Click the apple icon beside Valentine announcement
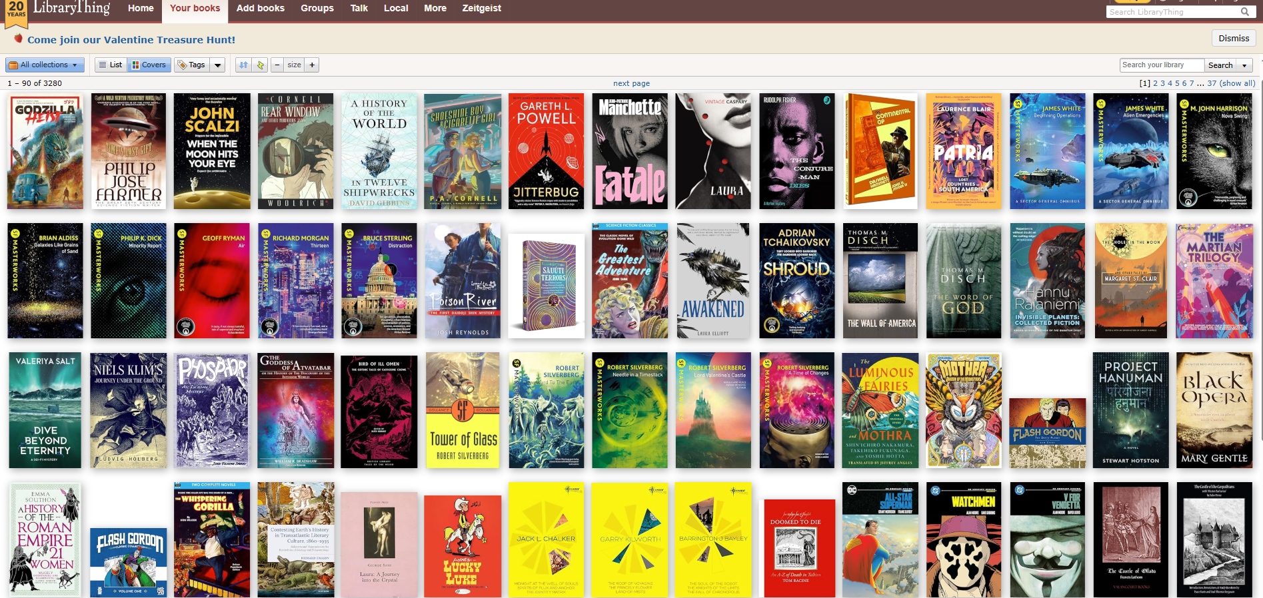Screen dimensions: 1263x598 [x=18, y=39]
